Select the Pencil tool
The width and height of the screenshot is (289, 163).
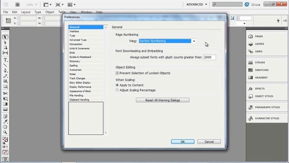[5, 76]
